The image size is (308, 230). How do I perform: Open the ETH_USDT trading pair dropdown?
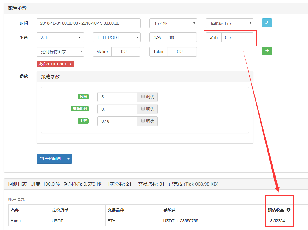[x=116, y=37]
